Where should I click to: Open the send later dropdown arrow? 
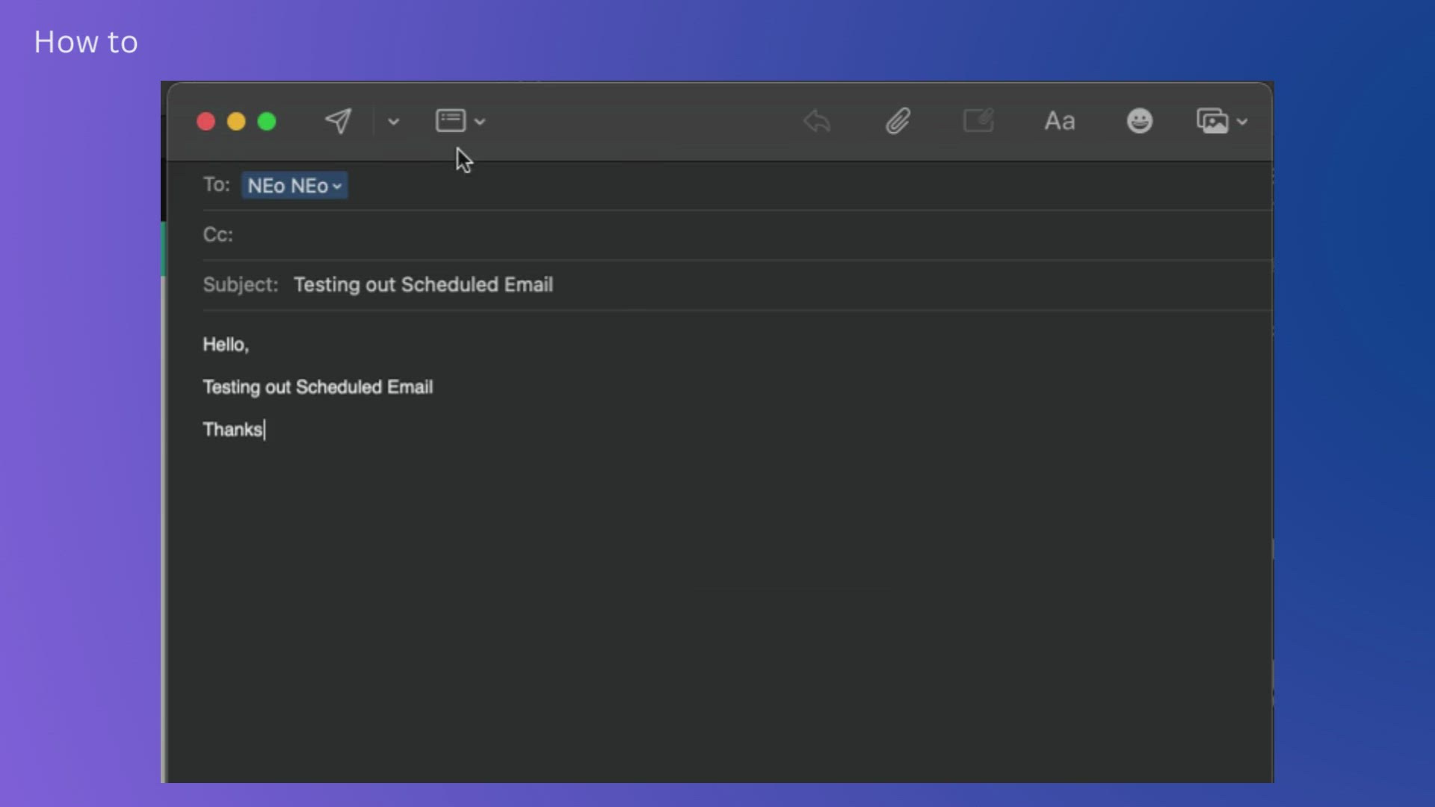[393, 122]
